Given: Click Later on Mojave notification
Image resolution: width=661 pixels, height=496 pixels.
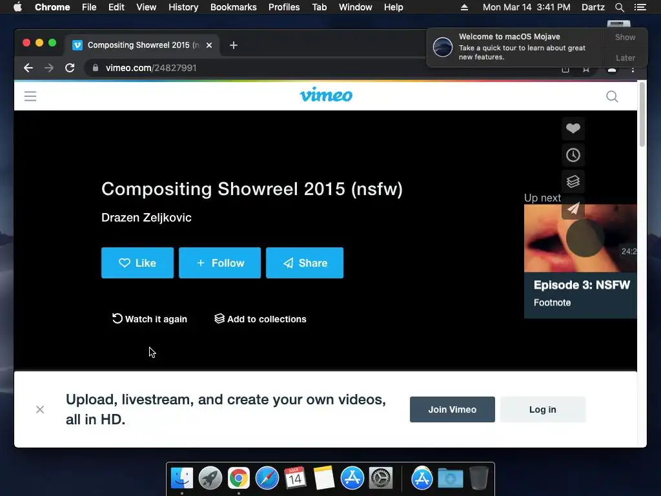Looking at the screenshot, I should point(625,57).
